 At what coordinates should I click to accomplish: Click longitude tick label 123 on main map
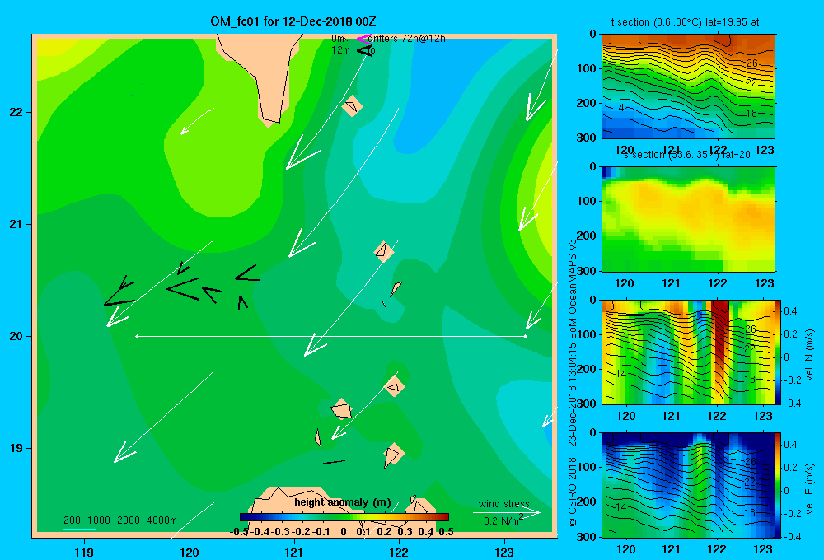coord(504,552)
